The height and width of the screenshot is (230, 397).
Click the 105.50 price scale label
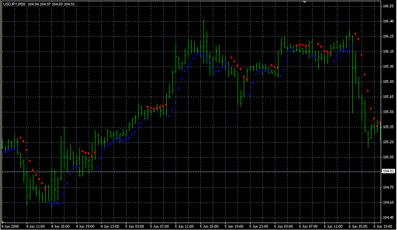388,112
